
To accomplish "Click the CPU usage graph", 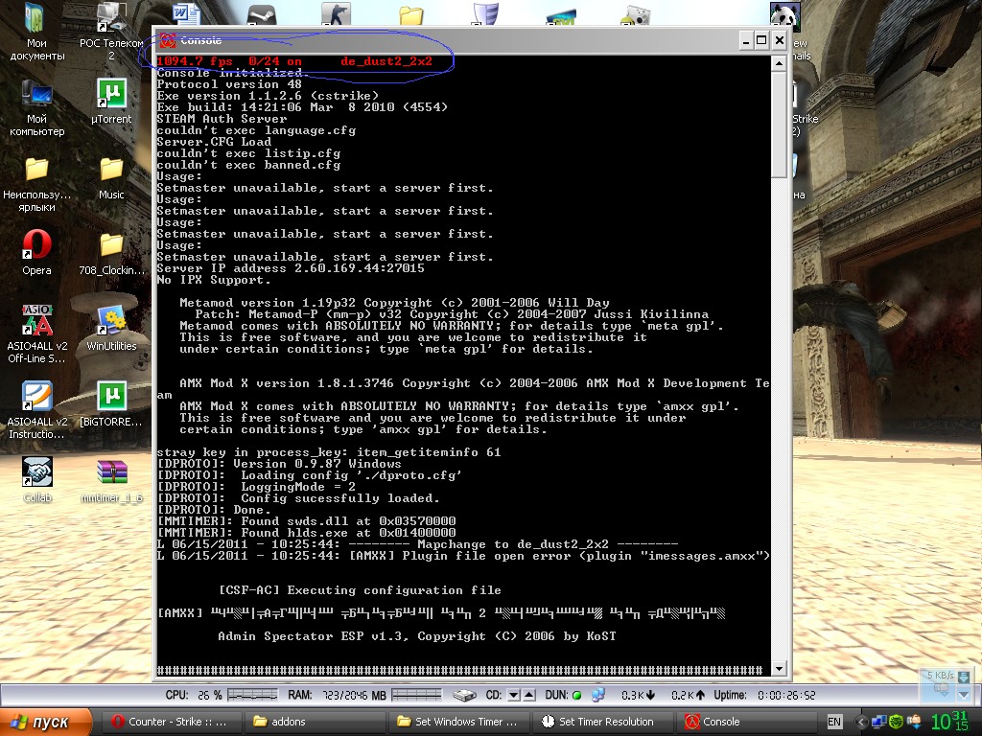I will pyautogui.click(x=252, y=695).
